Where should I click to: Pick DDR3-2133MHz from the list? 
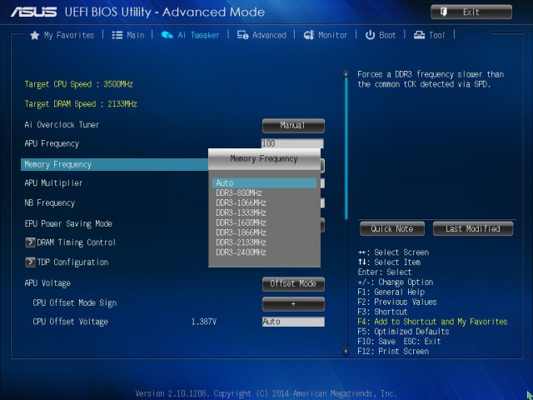pos(265,242)
